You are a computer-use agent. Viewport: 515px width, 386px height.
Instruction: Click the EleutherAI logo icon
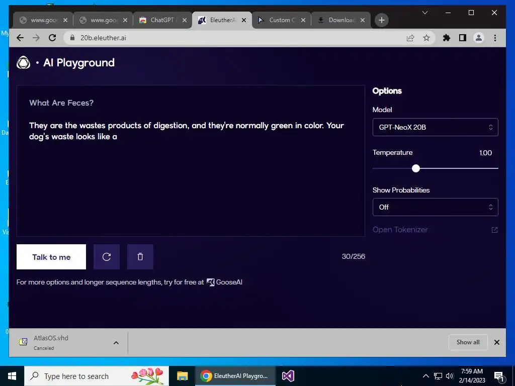click(x=23, y=62)
